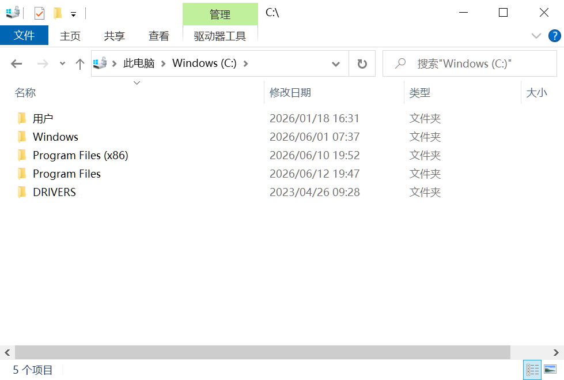Click the drive icon in the address bar
Viewport: 564px width, 380px height.
100,63
